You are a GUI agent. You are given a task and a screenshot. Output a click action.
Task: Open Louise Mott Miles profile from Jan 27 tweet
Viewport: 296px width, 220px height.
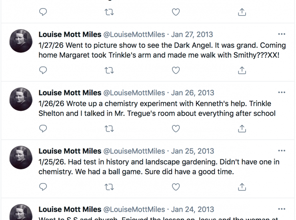click(70, 34)
